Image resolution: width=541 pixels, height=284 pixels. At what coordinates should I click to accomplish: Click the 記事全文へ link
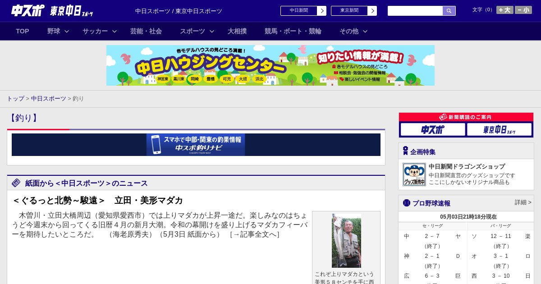click(x=255, y=234)
